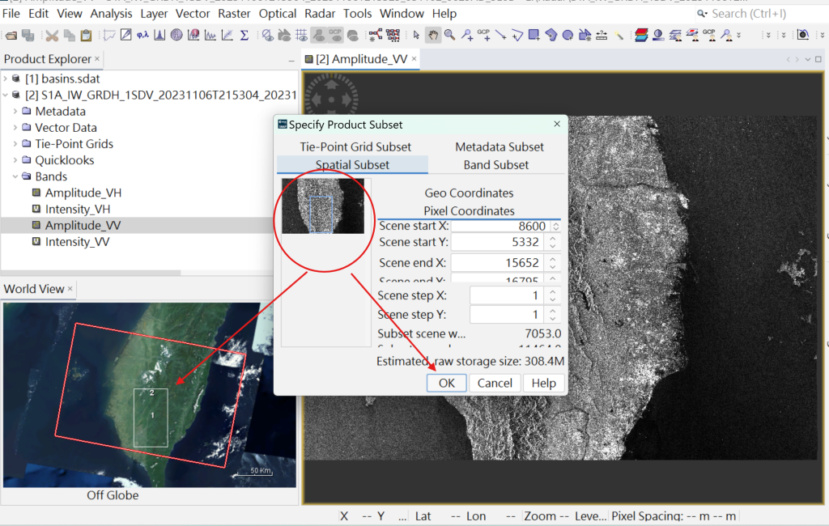This screenshot has width=829, height=526.
Task: Select the Draw Polygon tool
Action: tap(551, 36)
